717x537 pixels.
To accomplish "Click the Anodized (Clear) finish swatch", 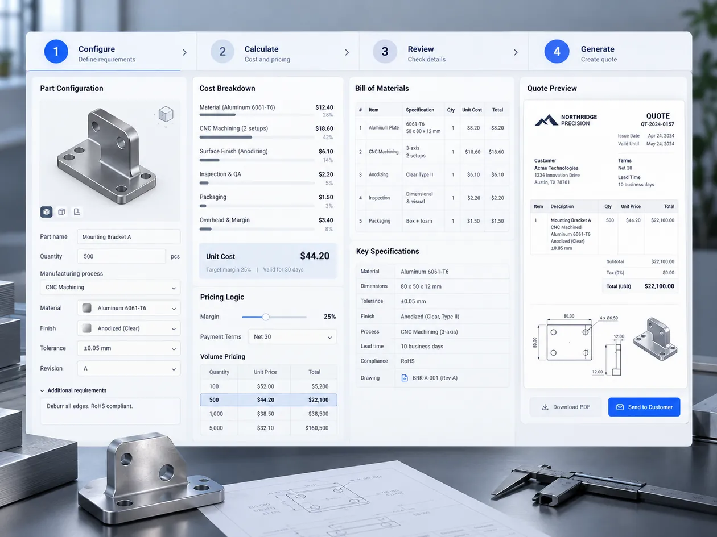I will tap(87, 328).
